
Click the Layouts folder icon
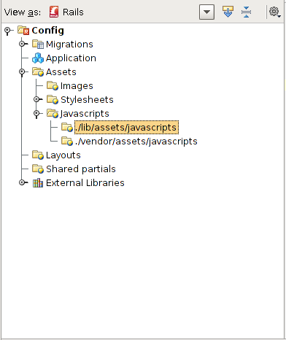point(38,155)
